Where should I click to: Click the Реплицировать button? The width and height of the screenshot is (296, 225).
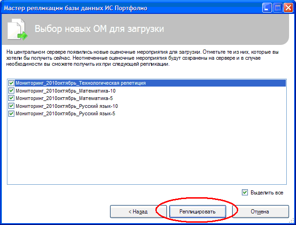pyautogui.click(x=197, y=212)
